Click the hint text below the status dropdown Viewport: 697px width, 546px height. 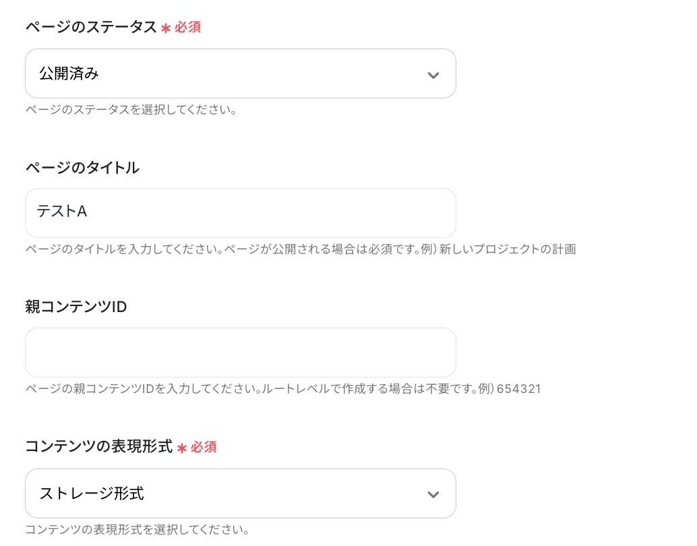tap(131, 109)
